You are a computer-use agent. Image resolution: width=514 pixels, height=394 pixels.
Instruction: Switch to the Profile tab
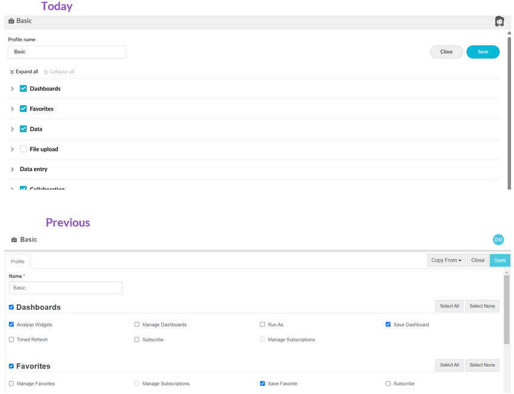click(x=18, y=262)
